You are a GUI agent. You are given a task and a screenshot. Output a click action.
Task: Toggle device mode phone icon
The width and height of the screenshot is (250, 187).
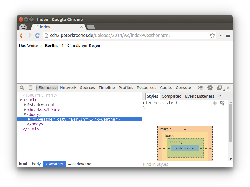point(30,88)
